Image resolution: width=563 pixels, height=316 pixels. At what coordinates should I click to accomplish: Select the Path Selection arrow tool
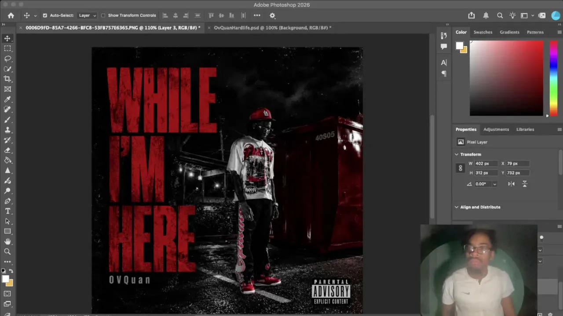7,221
